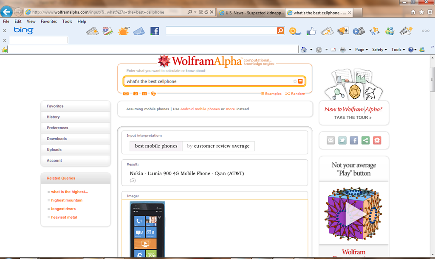Open the Favorites menu
This screenshot has width=435, height=259.
pyautogui.click(x=49, y=21)
